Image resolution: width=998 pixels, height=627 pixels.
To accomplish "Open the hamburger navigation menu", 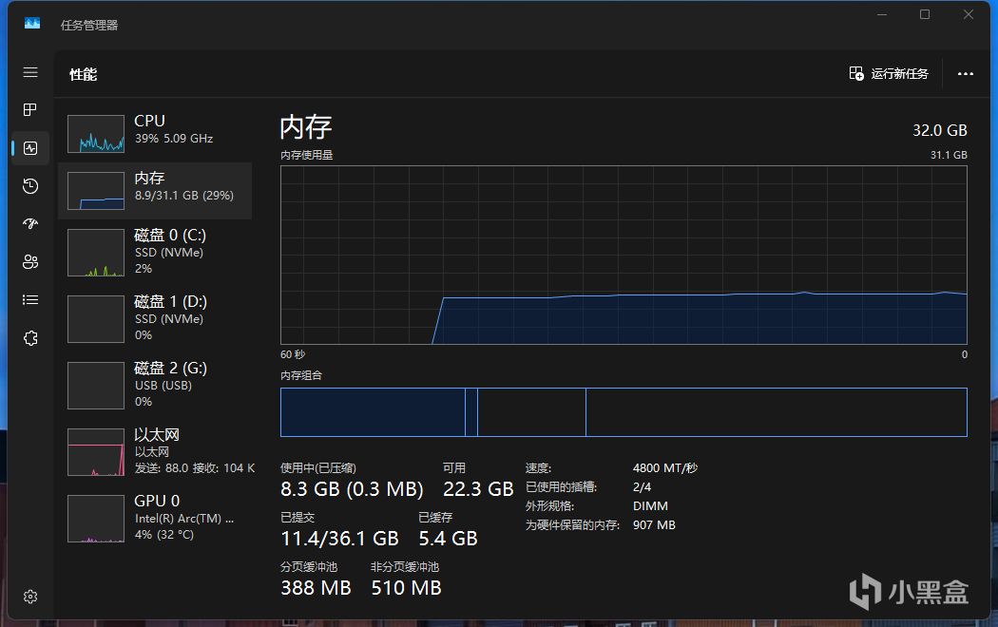I will [29, 72].
